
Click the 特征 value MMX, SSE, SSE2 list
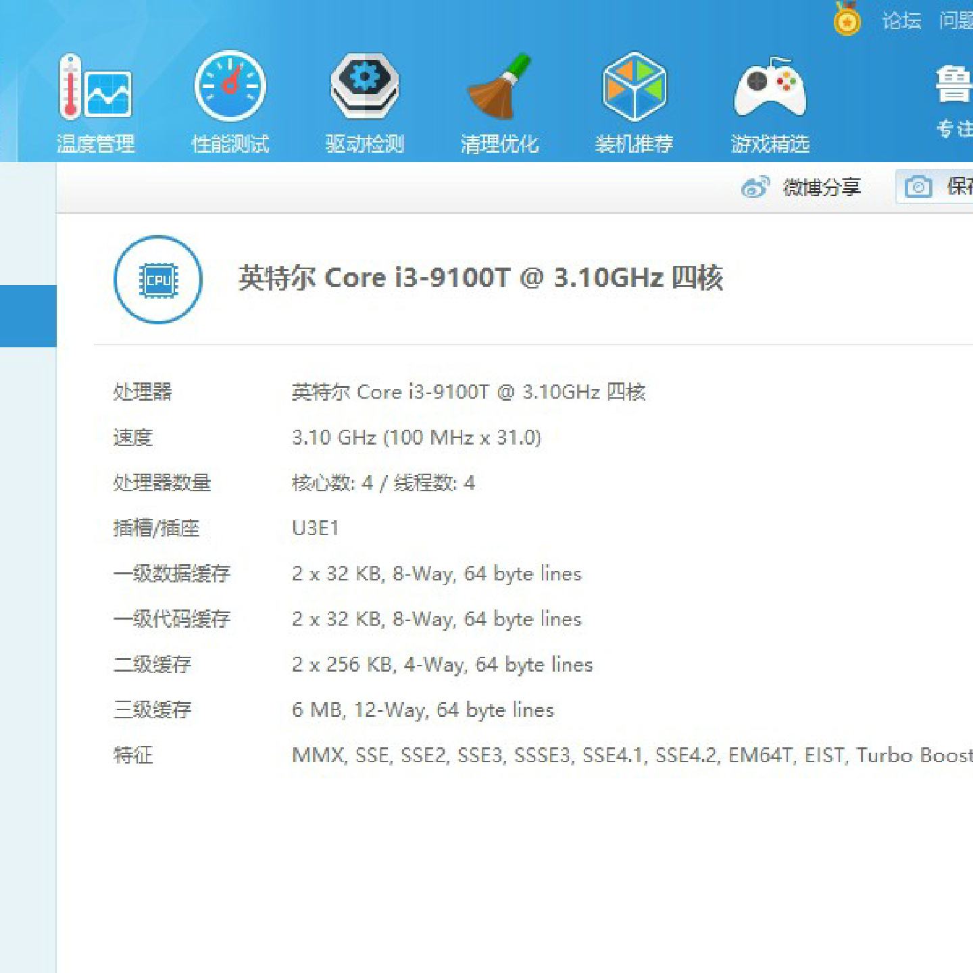[632, 755]
